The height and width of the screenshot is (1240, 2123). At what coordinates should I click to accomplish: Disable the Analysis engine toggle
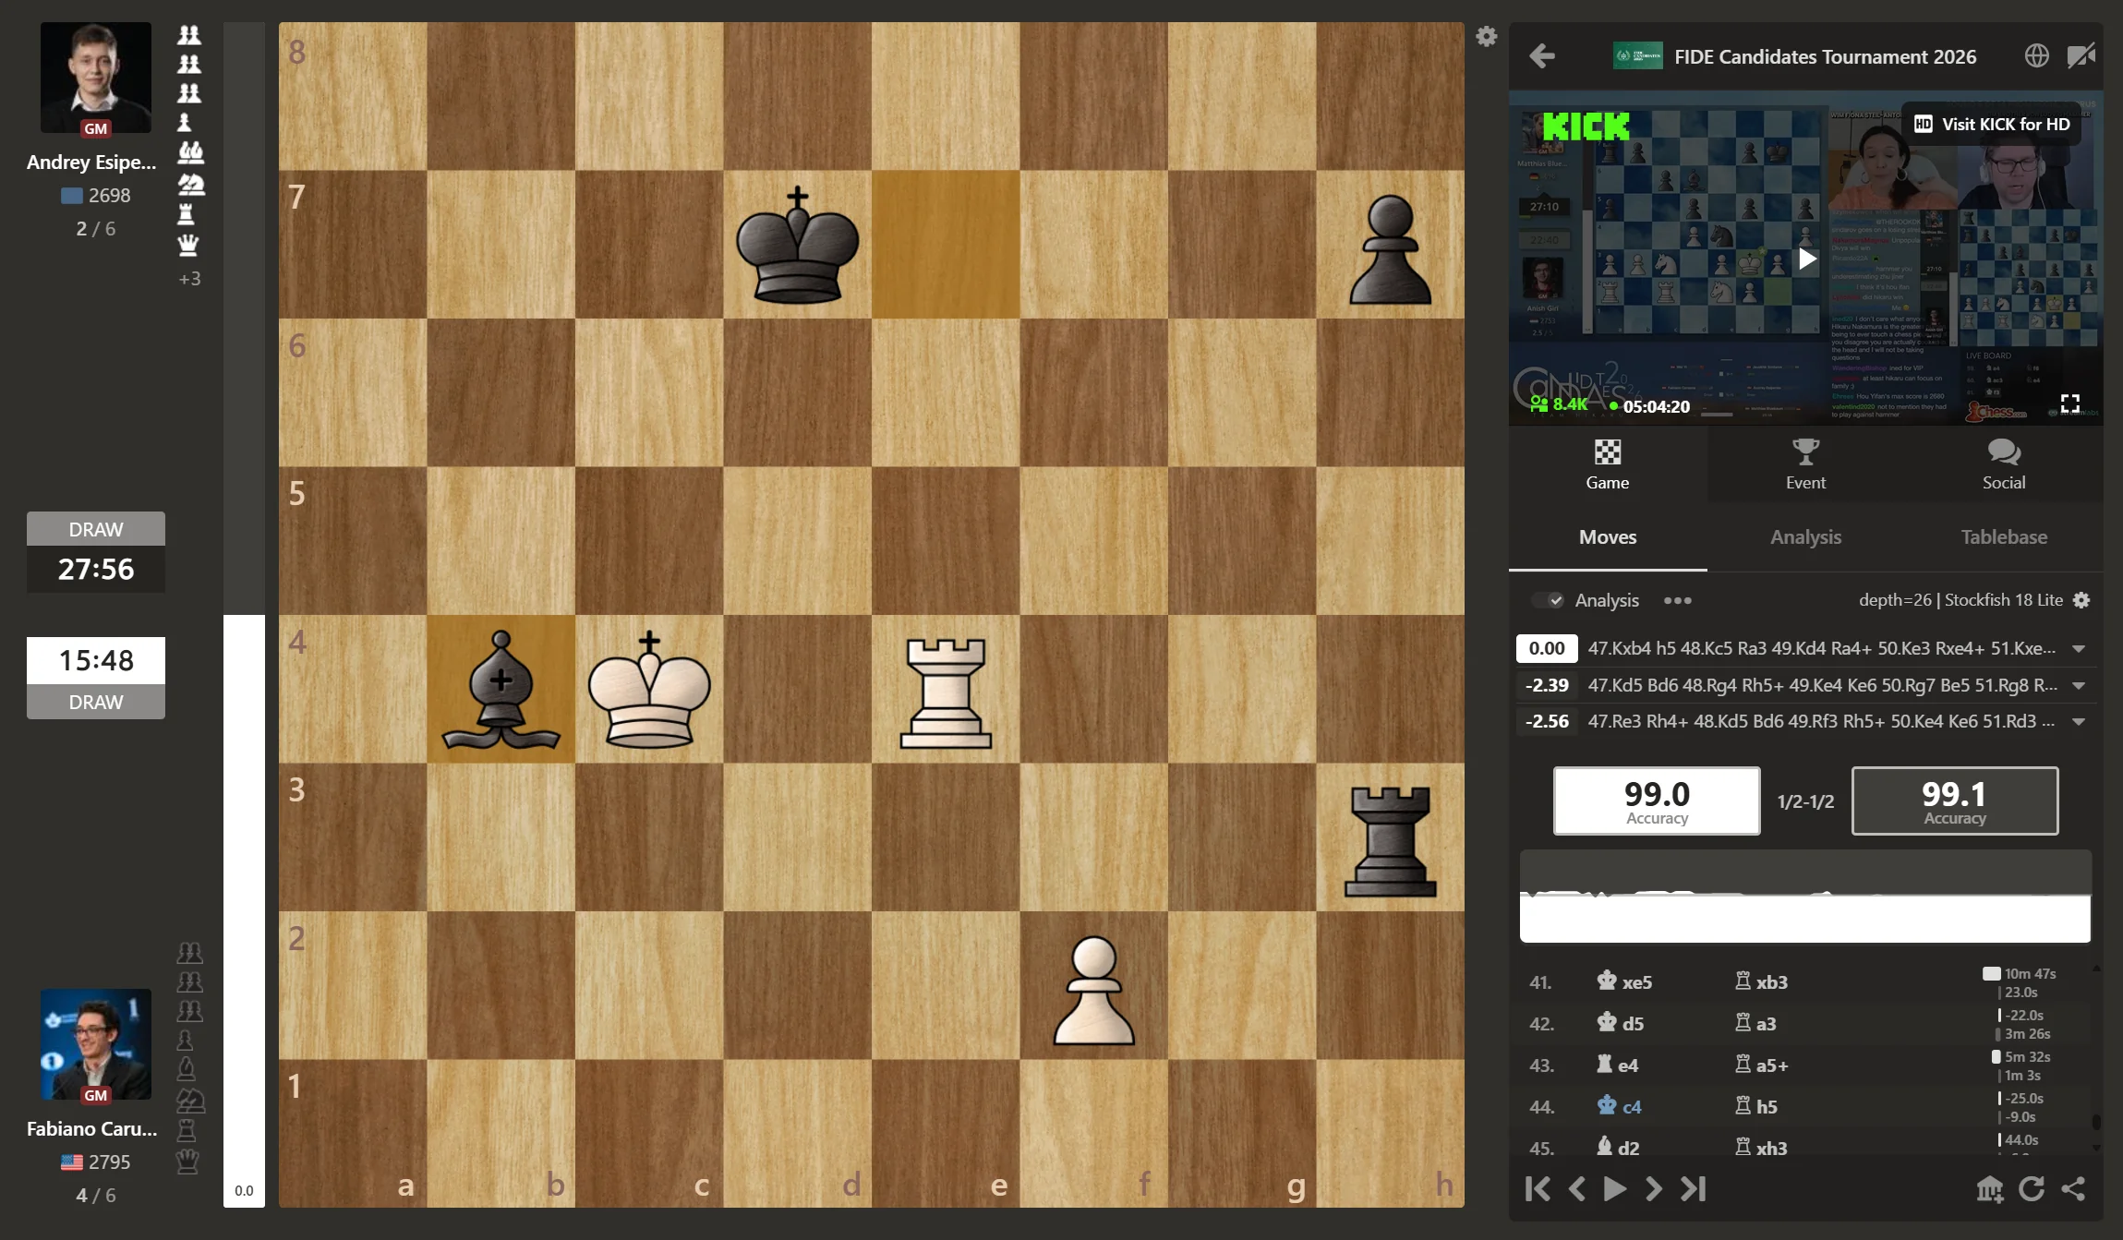tap(1549, 599)
